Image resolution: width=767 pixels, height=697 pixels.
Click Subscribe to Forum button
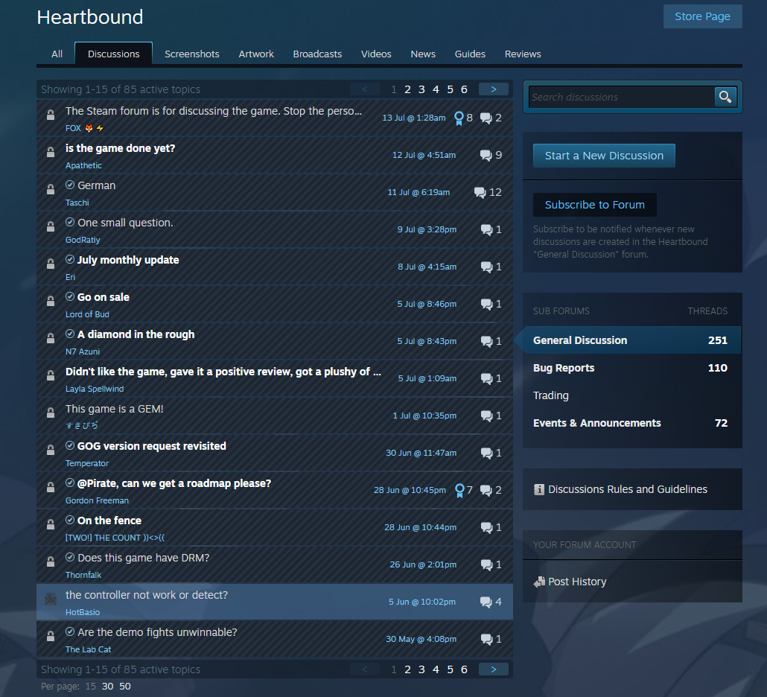pos(595,205)
